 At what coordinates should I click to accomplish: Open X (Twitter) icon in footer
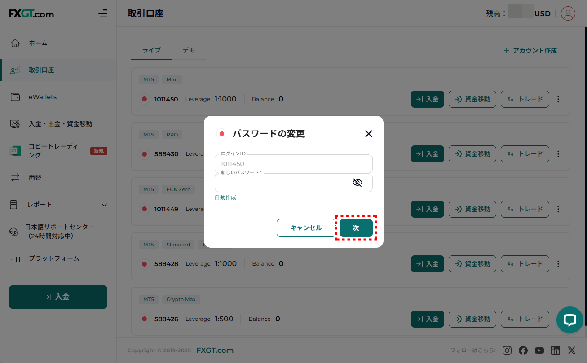pyautogui.click(x=572, y=350)
